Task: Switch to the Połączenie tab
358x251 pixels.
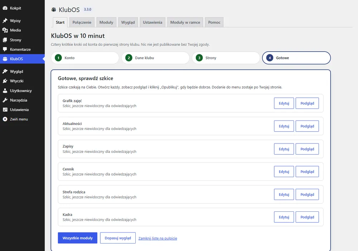Action: (82, 22)
